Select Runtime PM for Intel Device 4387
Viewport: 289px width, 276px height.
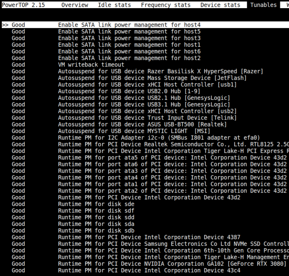pos(126,238)
